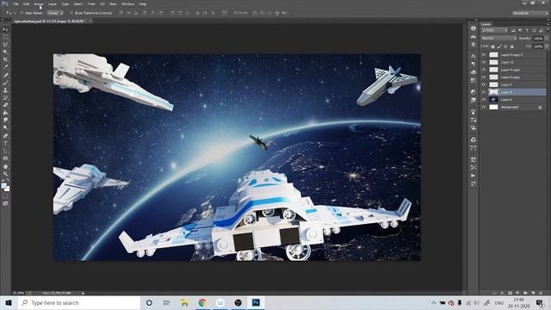Open the Help menu
Viewport: 551px width, 310px height.
(143, 3)
